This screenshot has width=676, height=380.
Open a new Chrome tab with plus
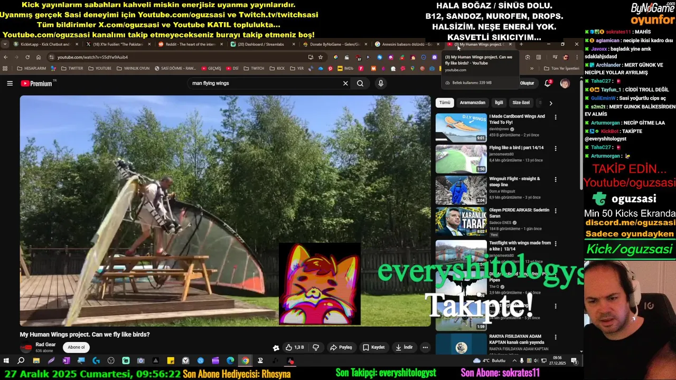521,44
